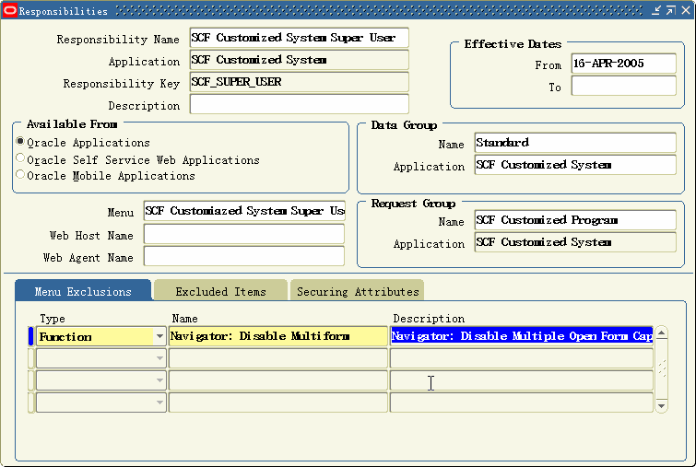This screenshot has height=467, width=696.
Task: Click the Effective Dates To field
Action: [624, 86]
